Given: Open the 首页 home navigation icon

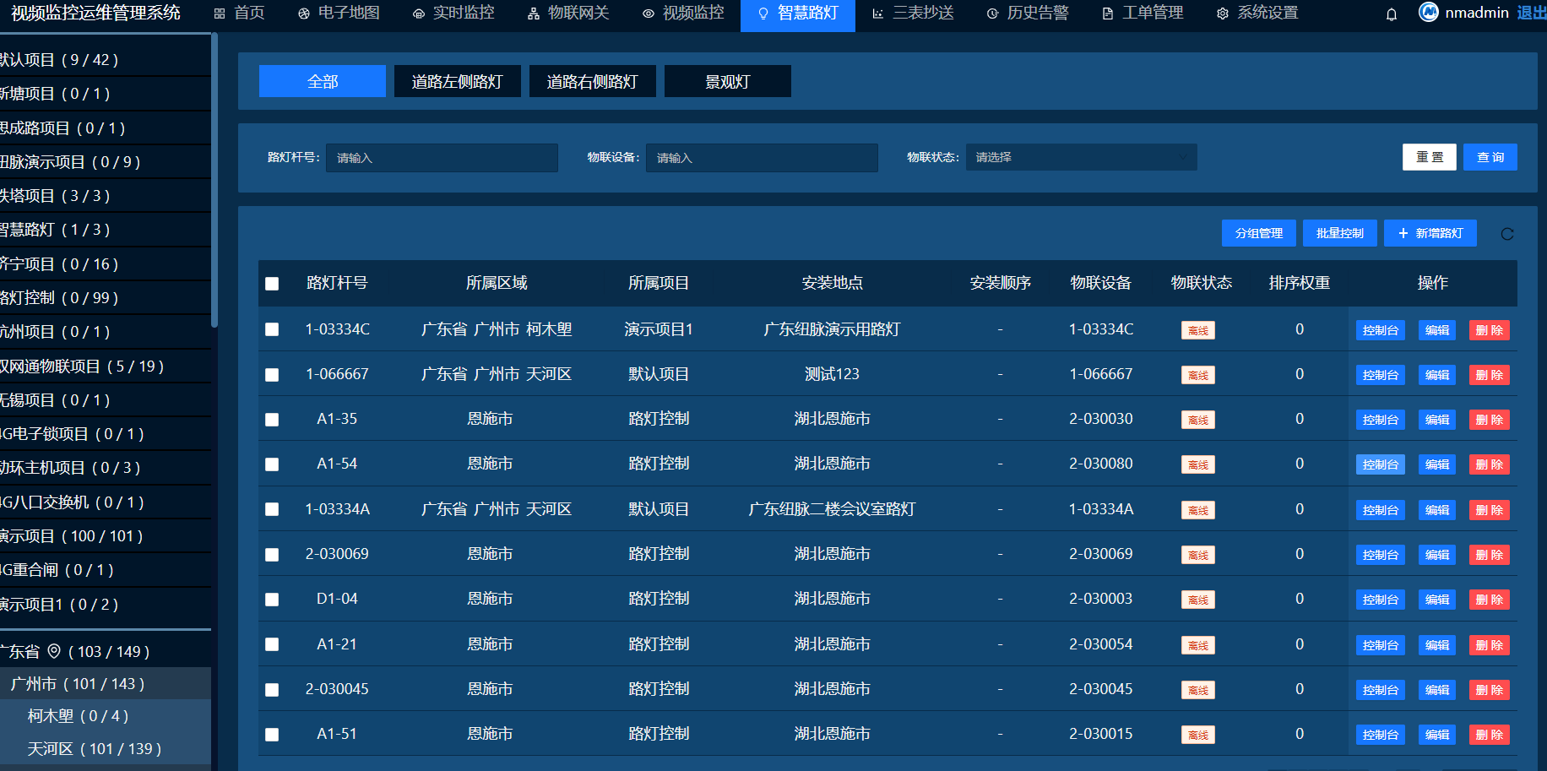Looking at the screenshot, I should pyautogui.click(x=220, y=14).
